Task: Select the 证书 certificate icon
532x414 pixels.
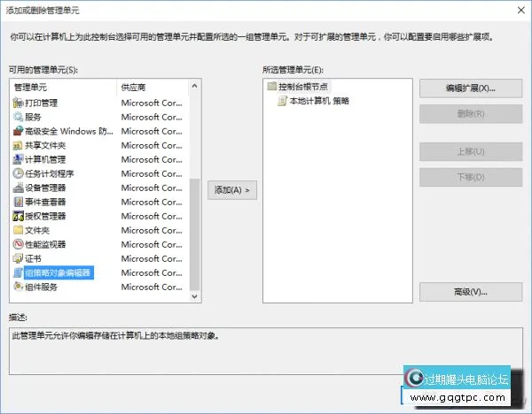Action: tap(18, 258)
